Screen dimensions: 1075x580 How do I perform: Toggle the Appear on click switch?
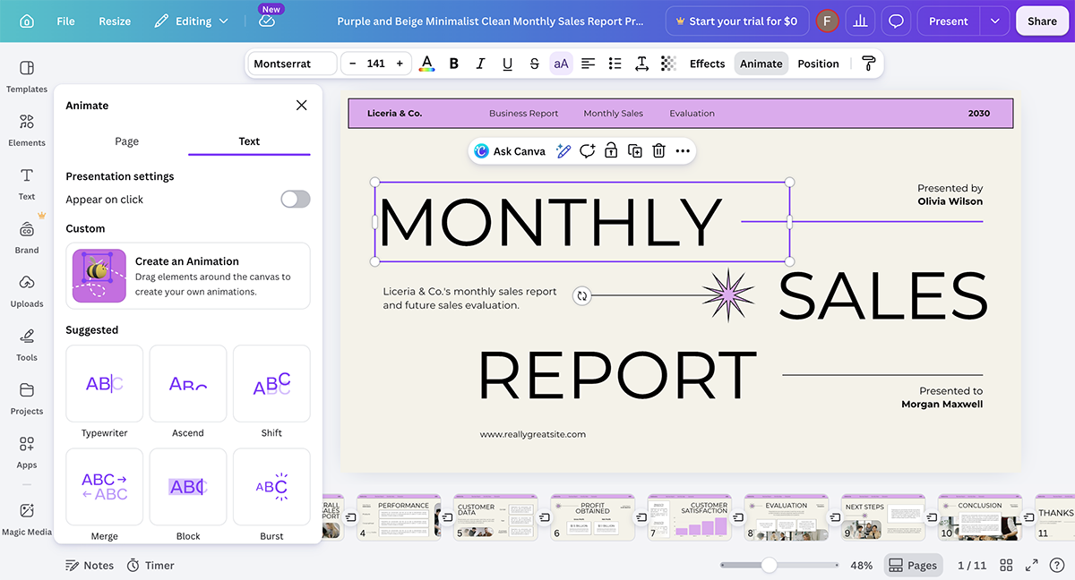pyautogui.click(x=296, y=199)
